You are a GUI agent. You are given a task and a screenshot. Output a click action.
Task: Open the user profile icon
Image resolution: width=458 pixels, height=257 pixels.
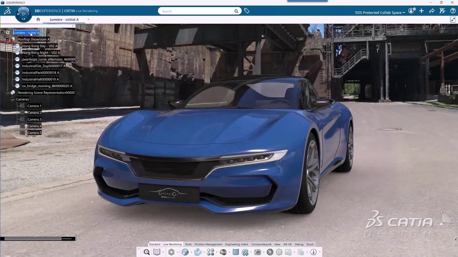tap(411, 11)
